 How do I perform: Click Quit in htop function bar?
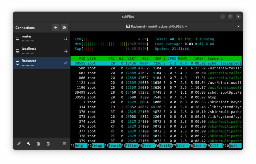pos(235,146)
